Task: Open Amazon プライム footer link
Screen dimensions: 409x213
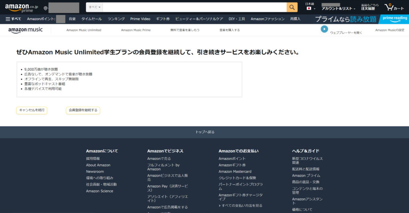Action: (306, 176)
